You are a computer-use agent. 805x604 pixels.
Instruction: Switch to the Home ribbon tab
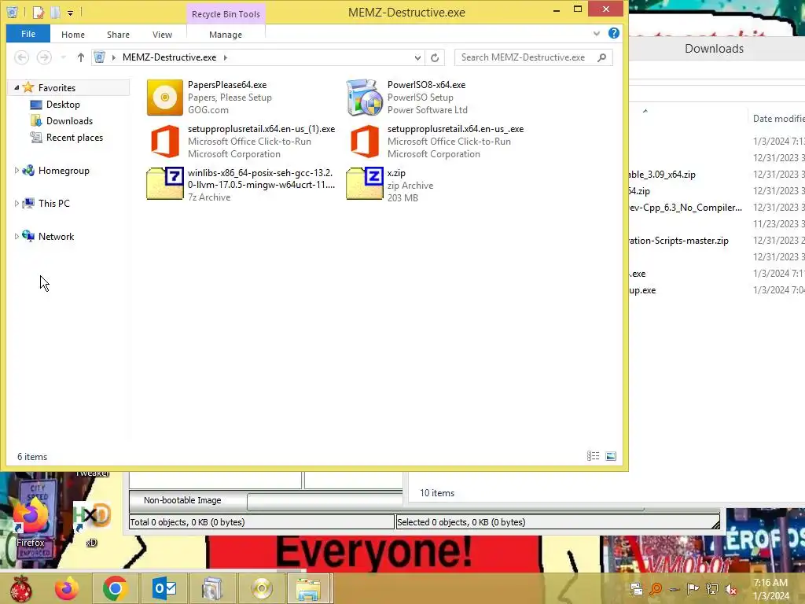73,35
